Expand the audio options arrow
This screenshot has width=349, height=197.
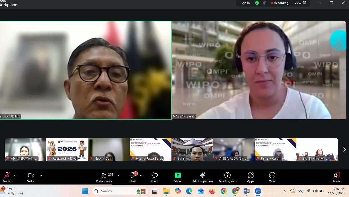tap(15, 175)
